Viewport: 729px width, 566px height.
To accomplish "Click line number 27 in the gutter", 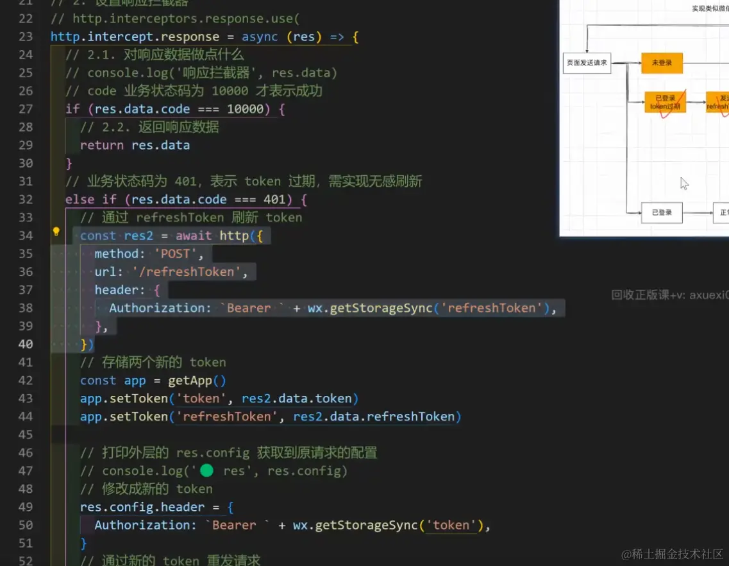I will [26, 109].
